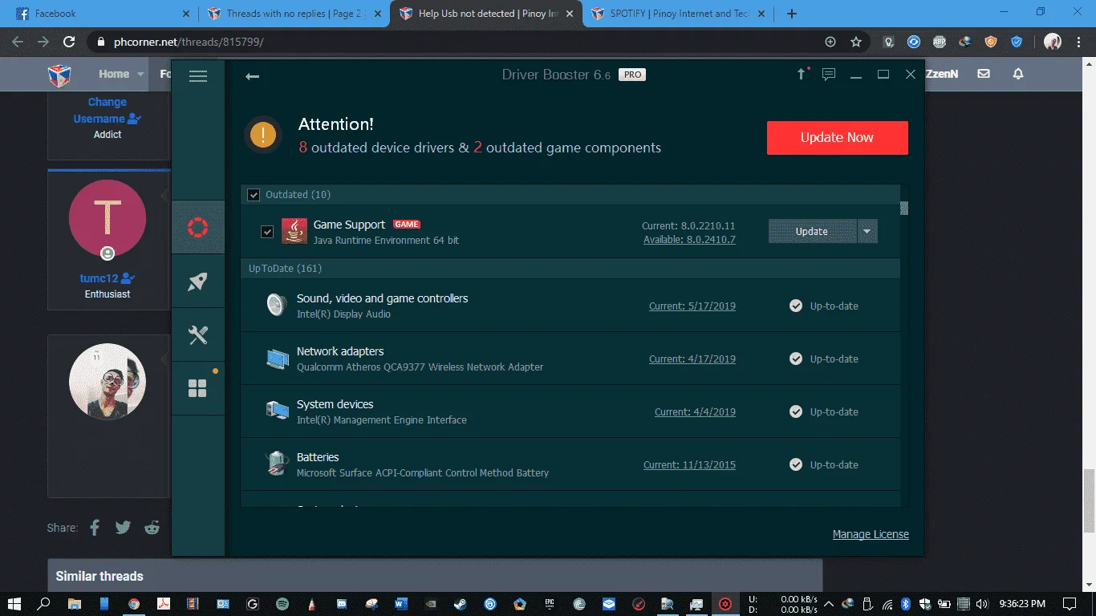The image size is (1096, 616).
Task: Switch to Threads with no replies tab
Action: [x=294, y=14]
